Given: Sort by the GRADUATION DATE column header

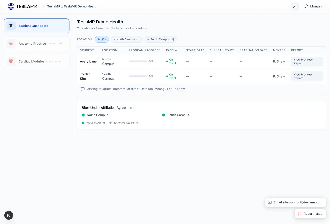Looking at the screenshot, I should [253, 50].
